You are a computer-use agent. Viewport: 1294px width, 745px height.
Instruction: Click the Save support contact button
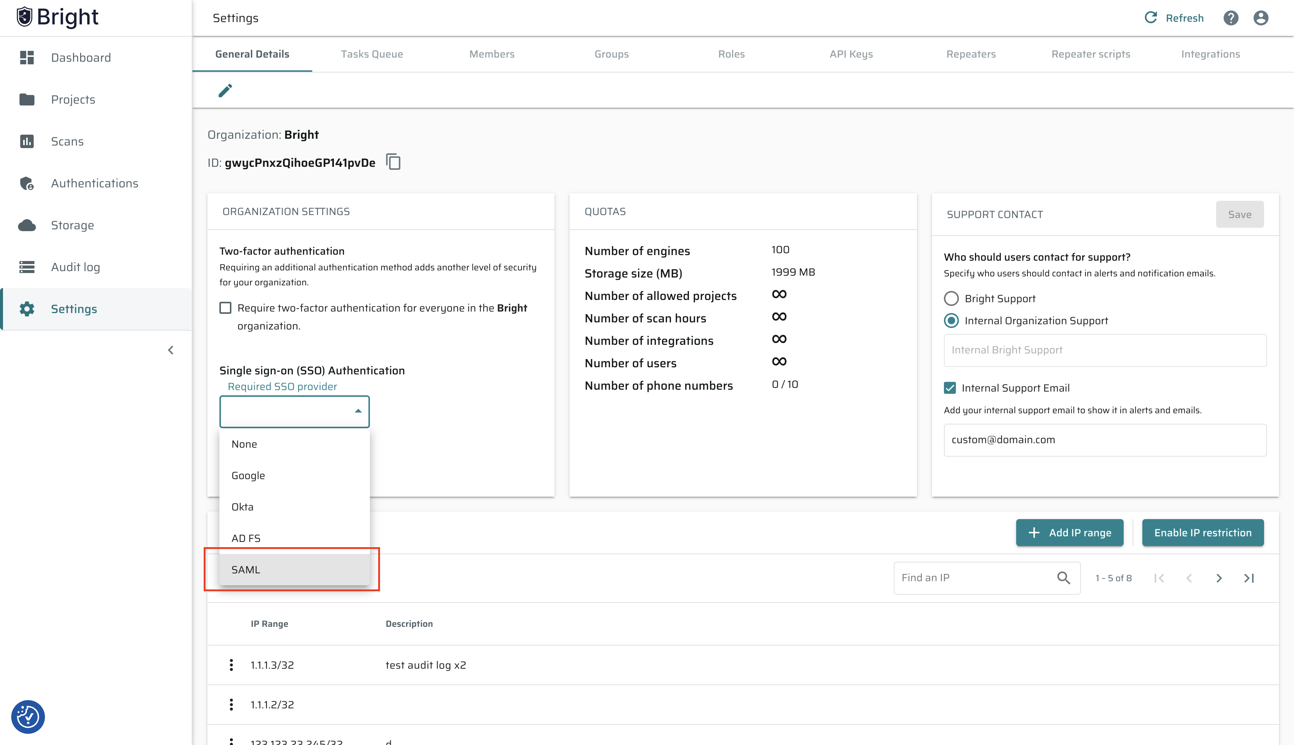pyautogui.click(x=1240, y=214)
